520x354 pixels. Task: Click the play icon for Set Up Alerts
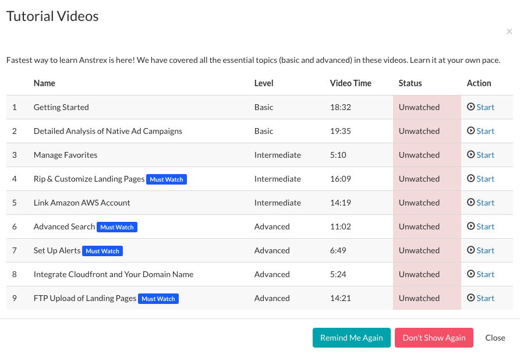point(471,250)
